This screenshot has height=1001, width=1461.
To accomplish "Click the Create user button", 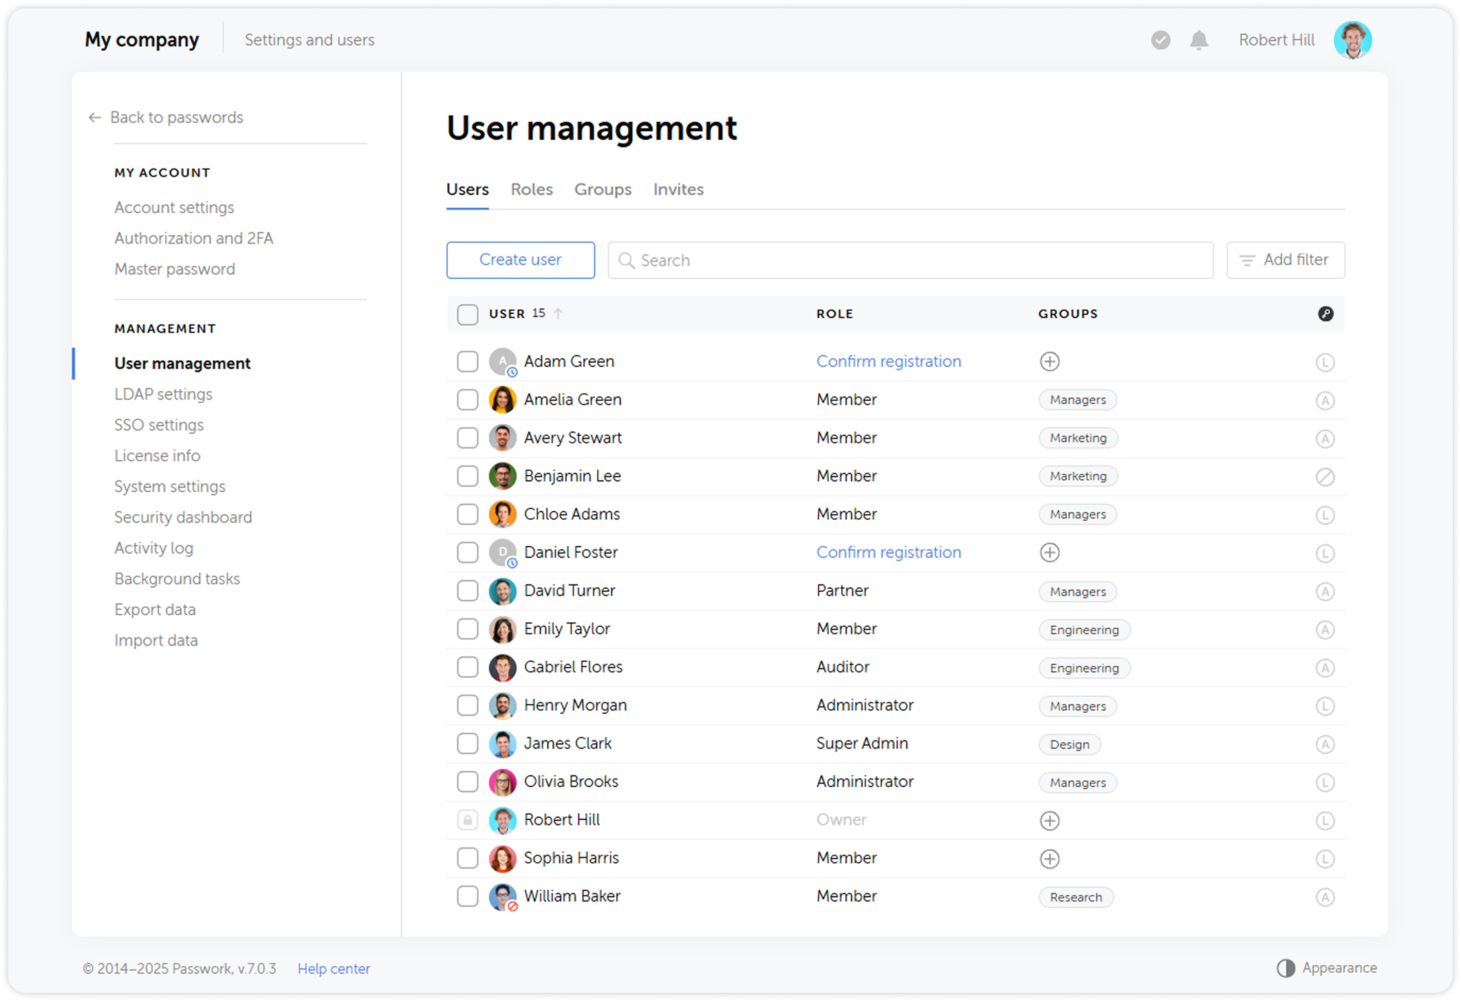I will click(520, 260).
